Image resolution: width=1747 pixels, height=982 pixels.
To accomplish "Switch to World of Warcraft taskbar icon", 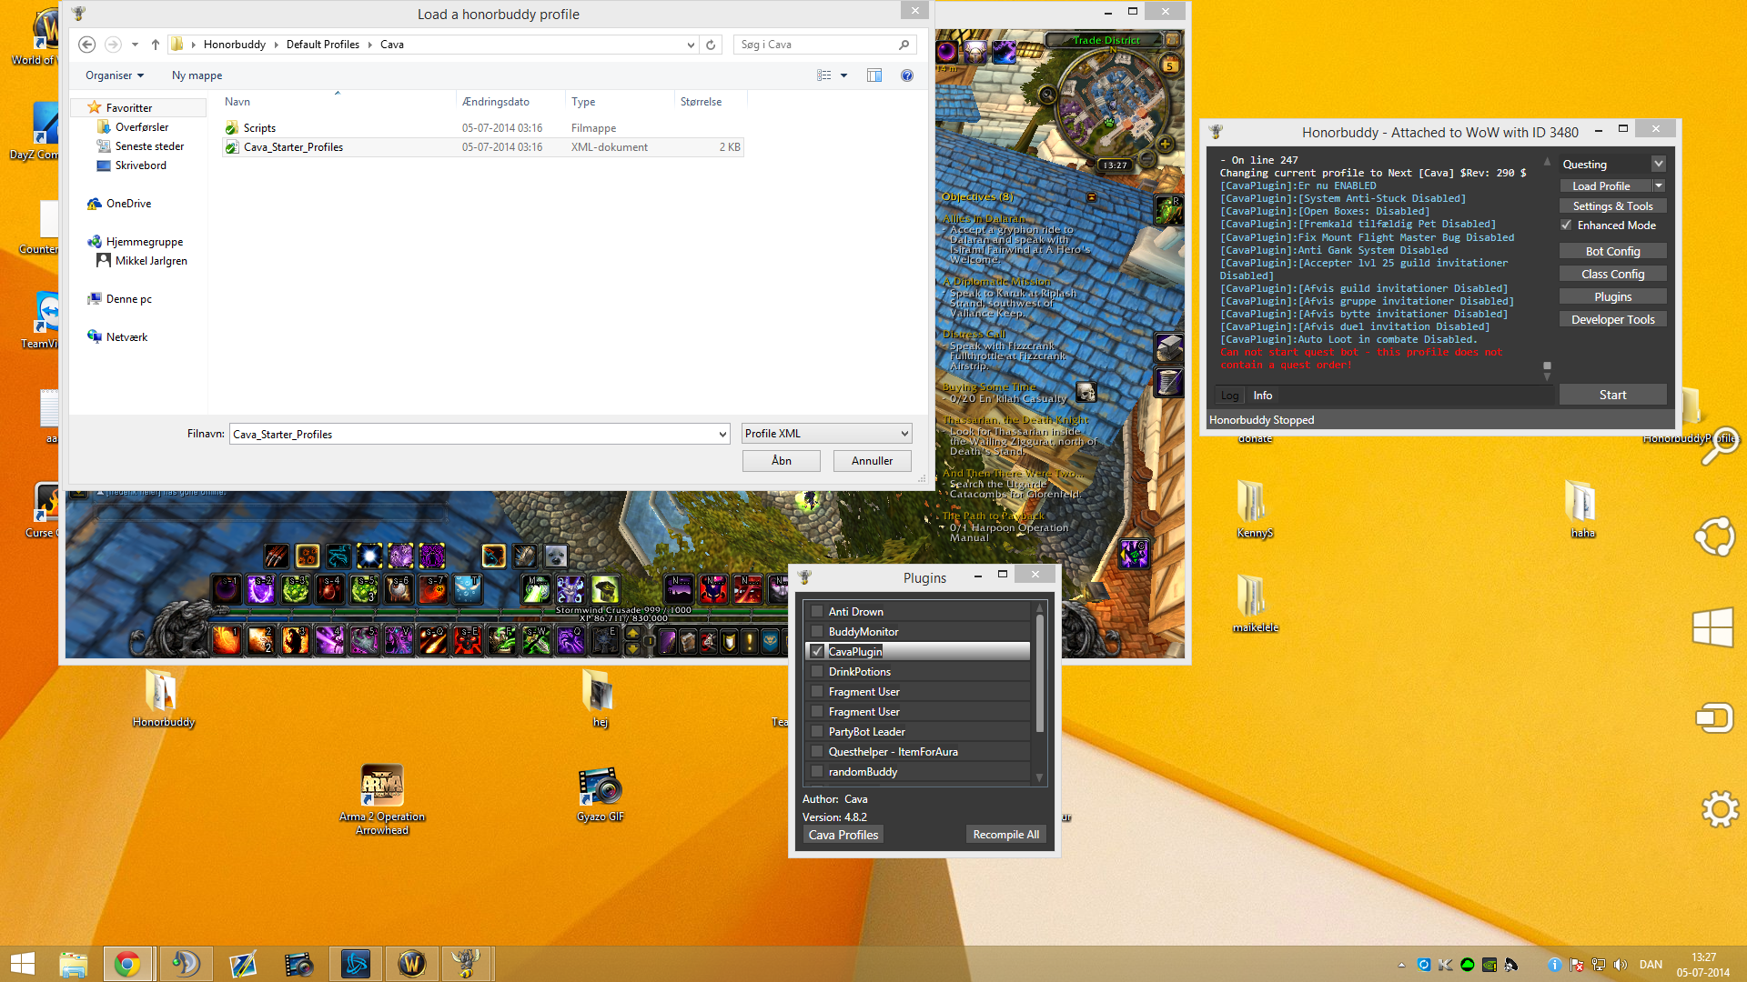I will (x=411, y=964).
